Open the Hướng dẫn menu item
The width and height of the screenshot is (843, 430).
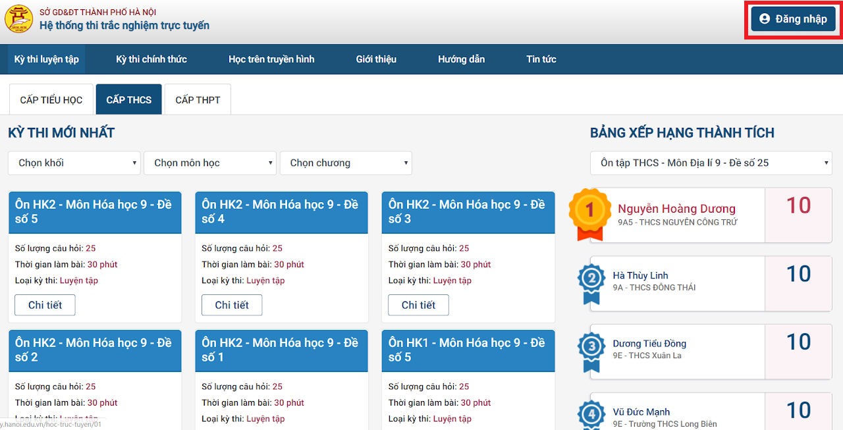coord(461,59)
